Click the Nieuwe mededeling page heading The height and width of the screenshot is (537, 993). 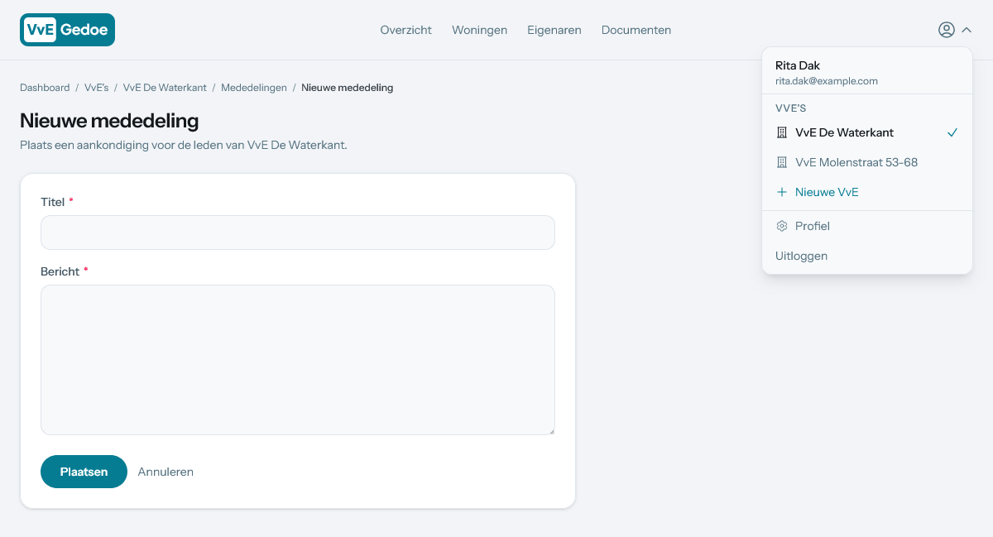point(109,121)
